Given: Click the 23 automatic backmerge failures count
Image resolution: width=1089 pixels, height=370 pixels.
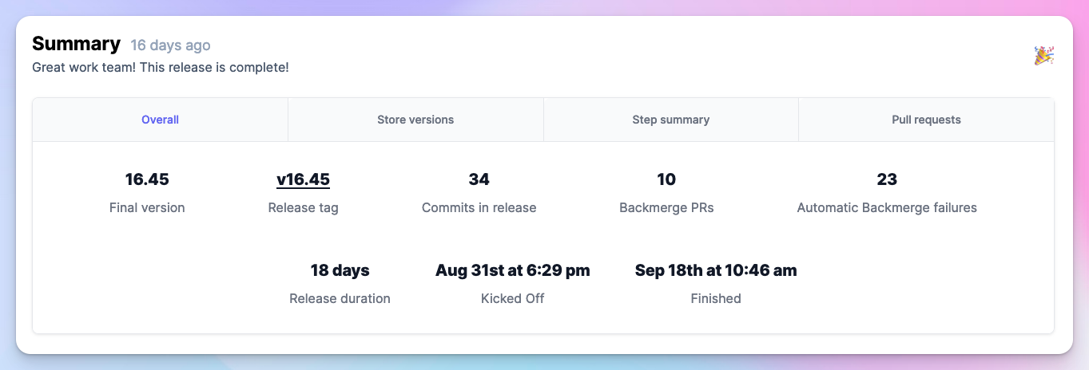Looking at the screenshot, I should (x=887, y=179).
